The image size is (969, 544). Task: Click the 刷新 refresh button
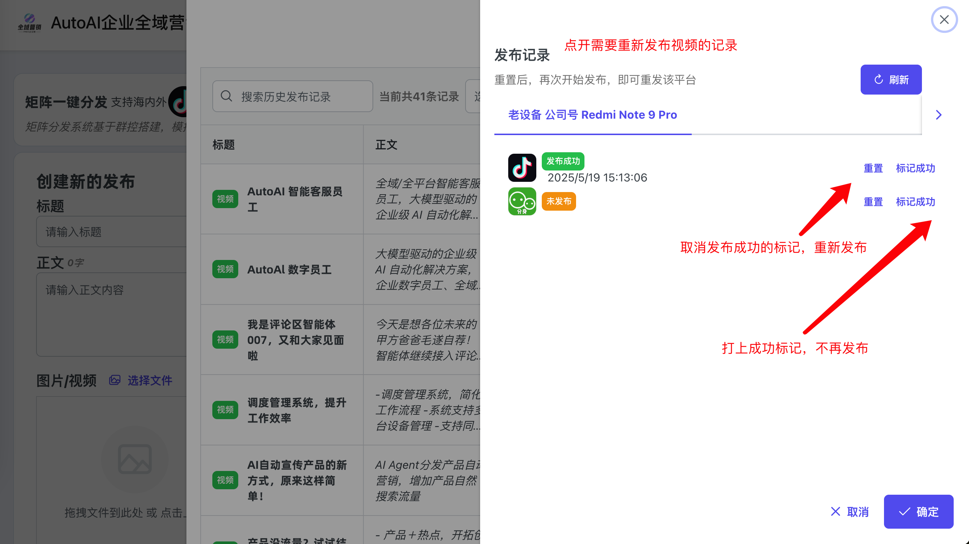891,80
